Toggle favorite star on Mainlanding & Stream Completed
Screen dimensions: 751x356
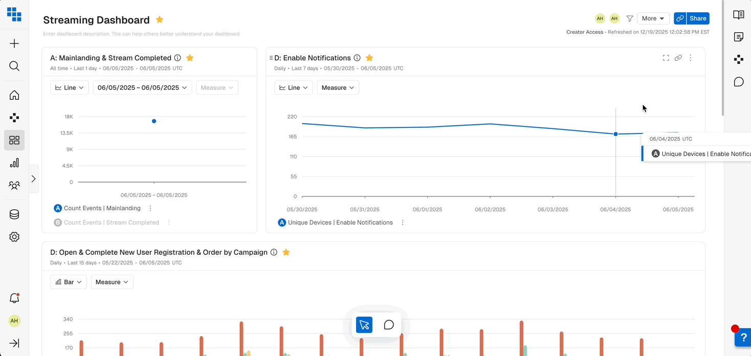pyautogui.click(x=190, y=58)
